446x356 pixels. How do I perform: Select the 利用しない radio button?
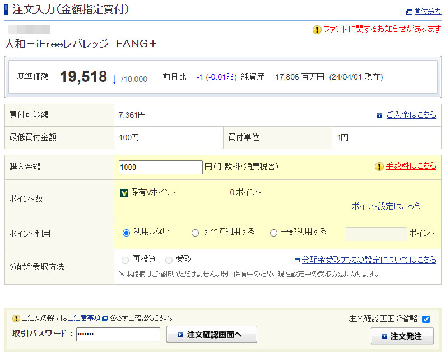point(126,232)
